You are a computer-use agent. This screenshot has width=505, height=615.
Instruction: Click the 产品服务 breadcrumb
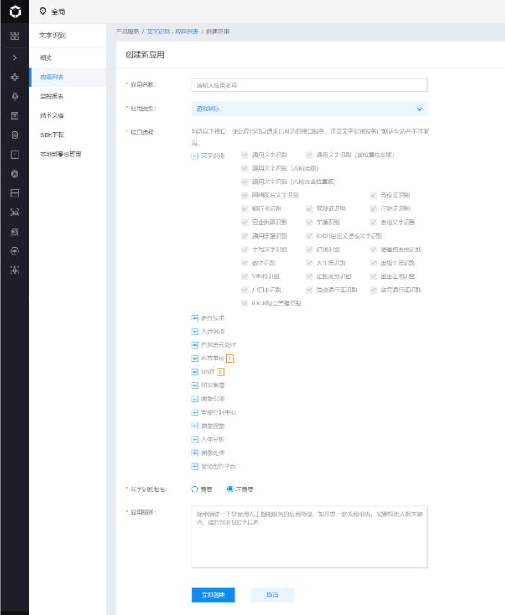click(128, 32)
